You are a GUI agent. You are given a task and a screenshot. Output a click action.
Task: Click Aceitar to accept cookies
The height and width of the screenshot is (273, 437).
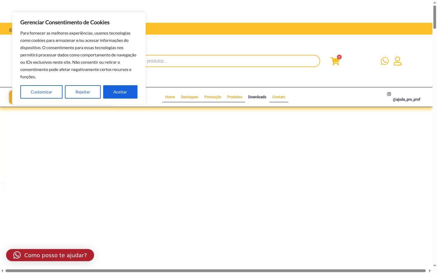(120, 92)
